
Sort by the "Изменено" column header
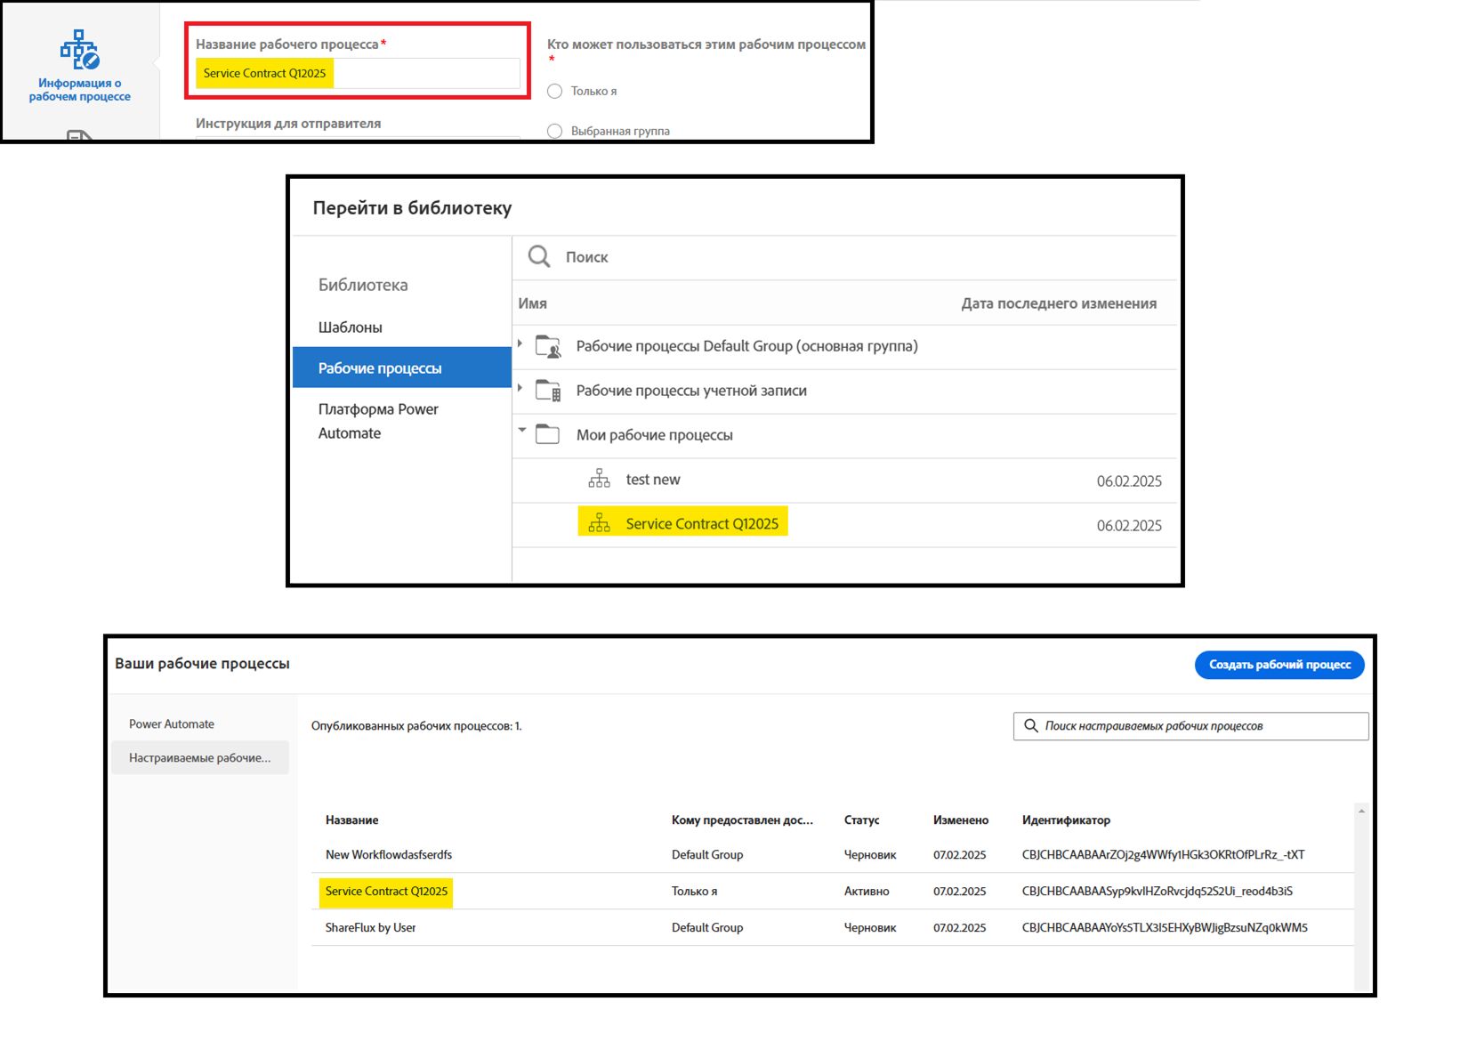[x=961, y=820]
